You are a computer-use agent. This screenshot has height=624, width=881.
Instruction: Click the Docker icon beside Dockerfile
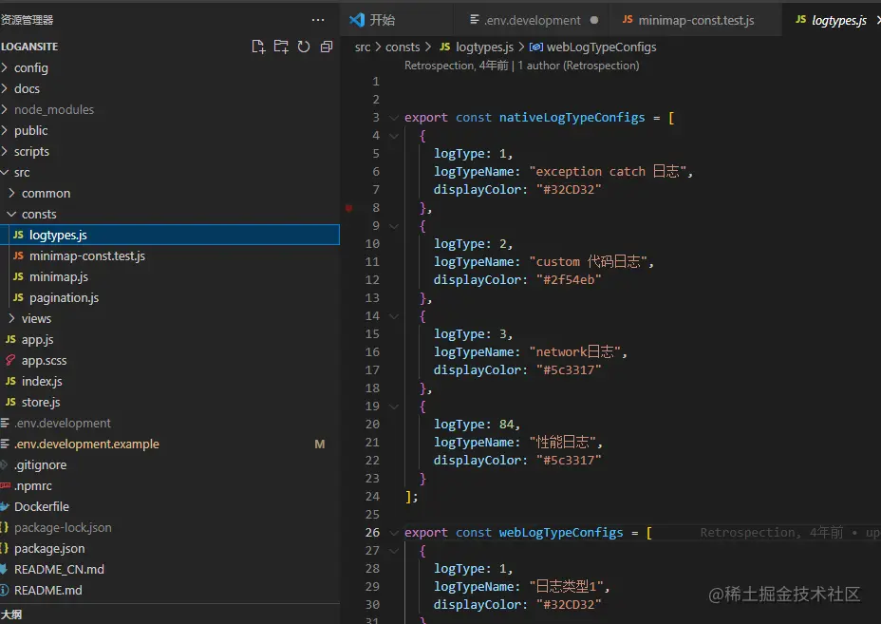[5, 506]
